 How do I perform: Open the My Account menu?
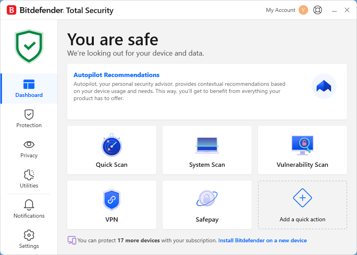280,10
